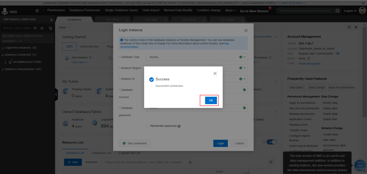
Task: Click the workbench refresh icon
Action: (x=349, y=27)
